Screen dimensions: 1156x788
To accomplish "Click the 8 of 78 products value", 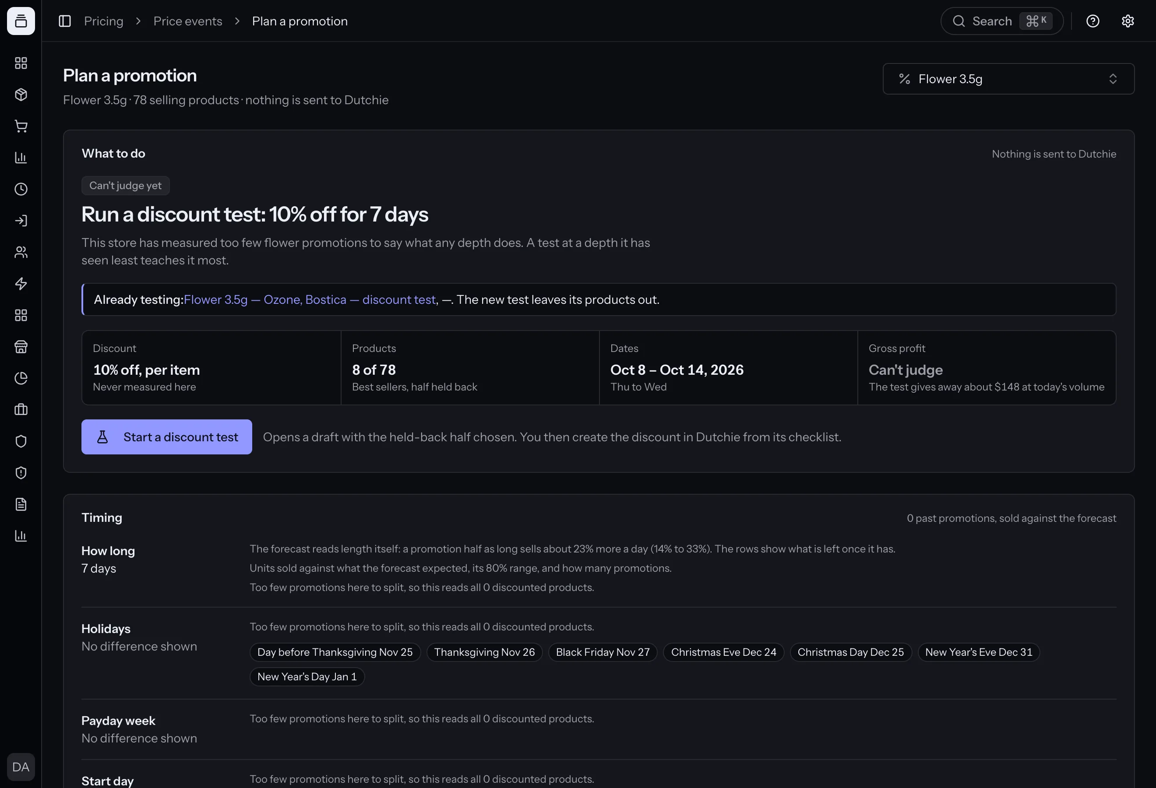I will (x=374, y=369).
